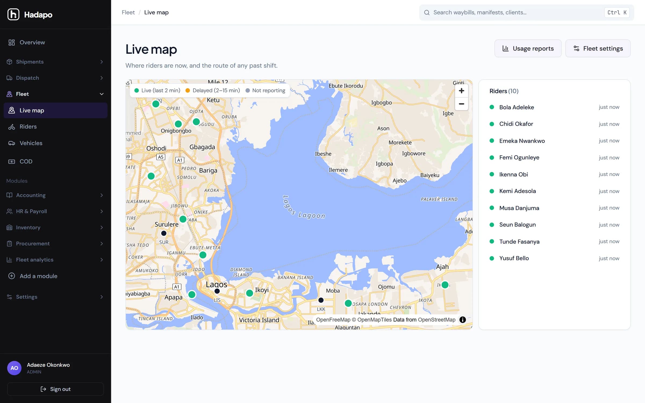The image size is (645, 403).
Task: Click the Settings sliders icon
Action: tap(9, 297)
